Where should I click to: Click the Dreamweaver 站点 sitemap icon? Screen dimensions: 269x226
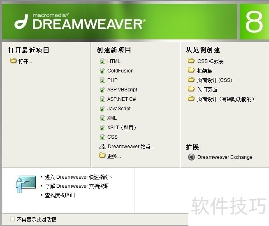click(x=102, y=147)
